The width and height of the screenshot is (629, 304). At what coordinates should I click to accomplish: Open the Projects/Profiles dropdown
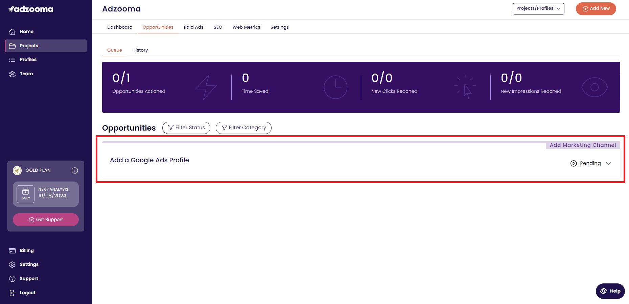538,8
